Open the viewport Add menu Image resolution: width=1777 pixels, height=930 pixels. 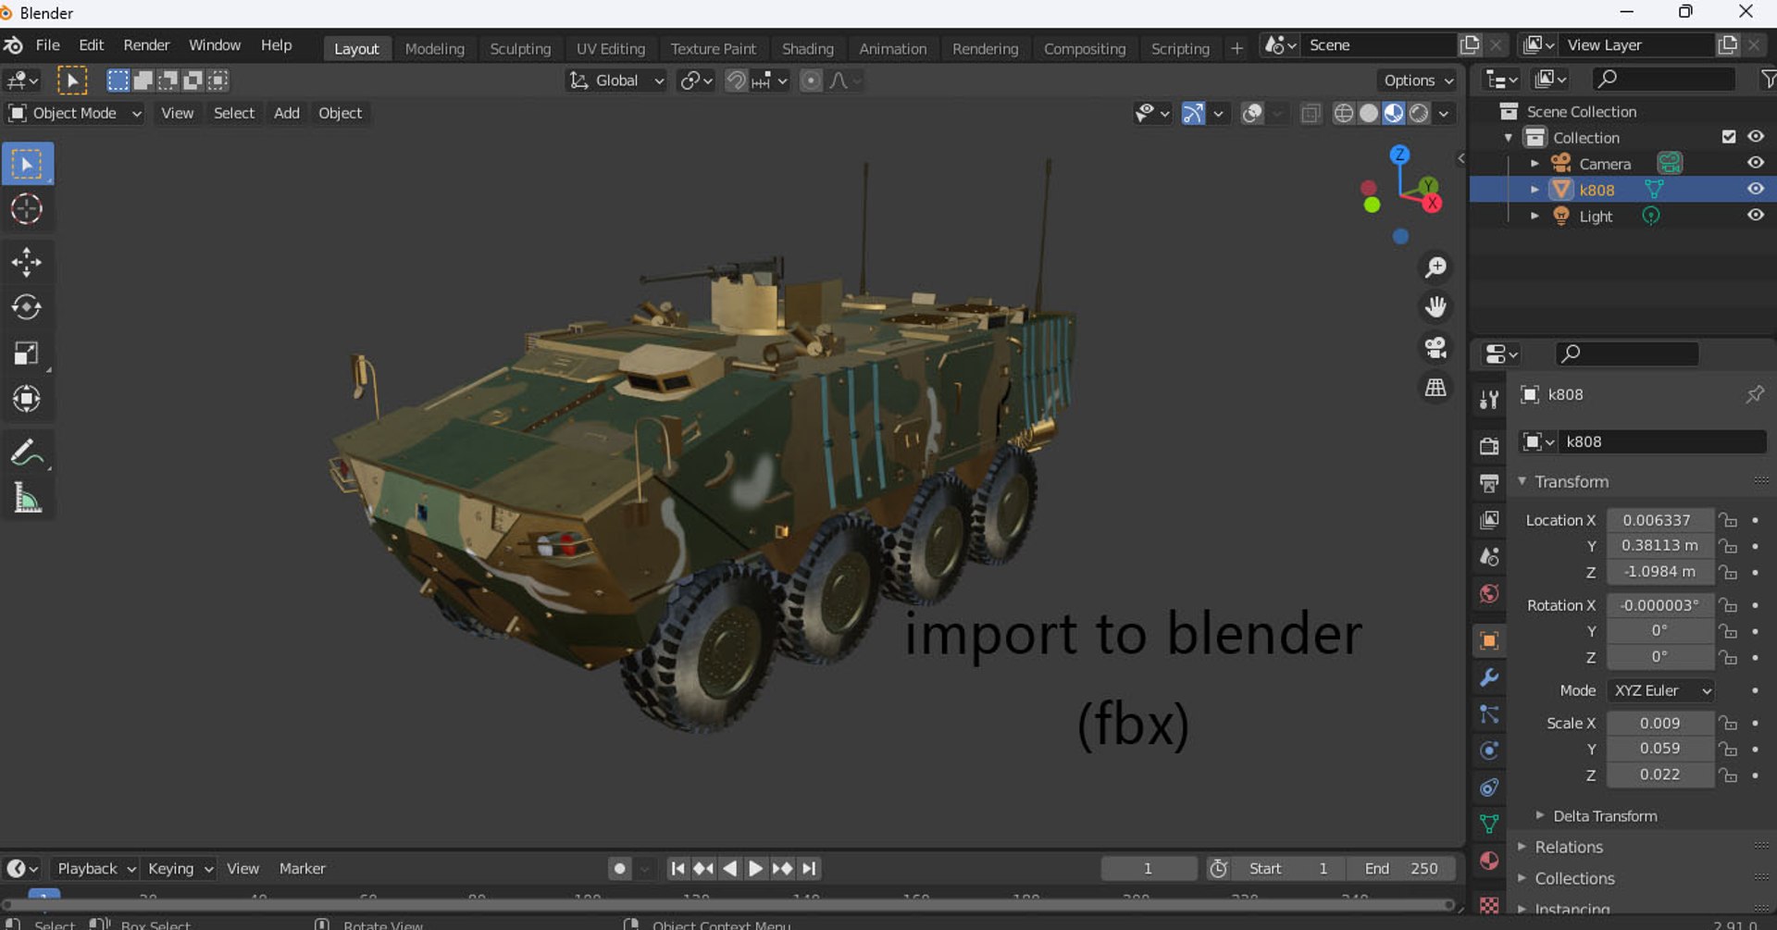pyautogui.click(x=287, y=113)
